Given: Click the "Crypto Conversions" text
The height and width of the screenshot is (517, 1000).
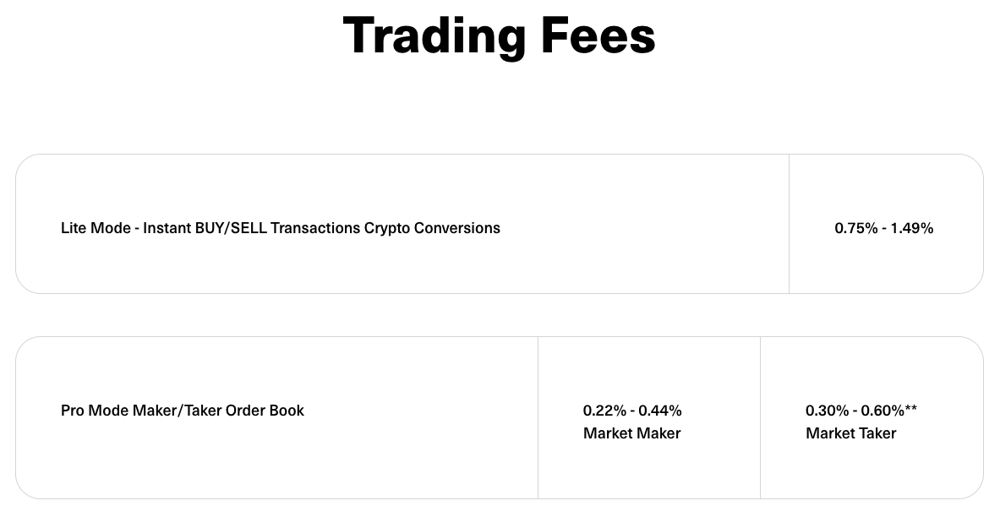Looking at the screenshot, I should [432, 228].
